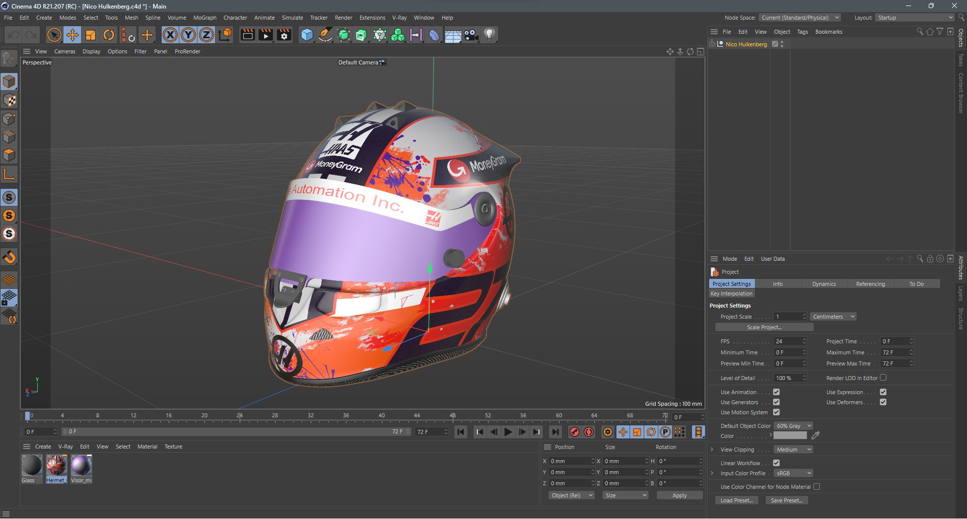Click the Render View clapperboard icon

coord(247,35)
